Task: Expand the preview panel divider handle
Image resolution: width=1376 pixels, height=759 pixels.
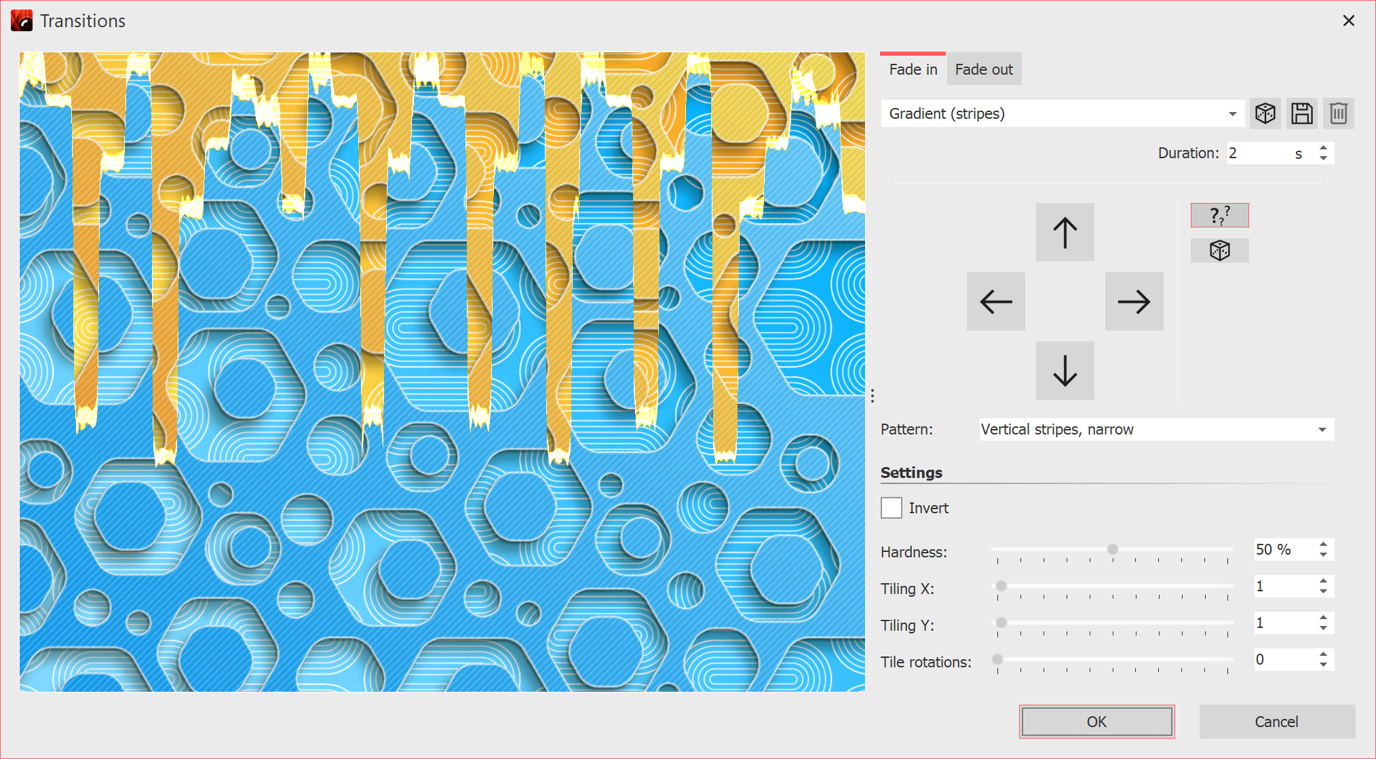Action: (x=872, y=394)
